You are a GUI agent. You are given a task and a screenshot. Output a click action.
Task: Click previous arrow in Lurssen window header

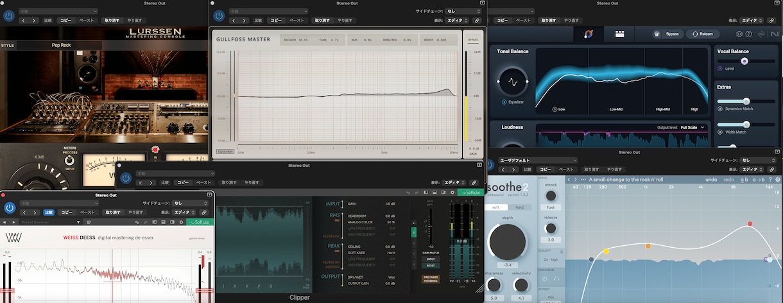pos(24,21)
